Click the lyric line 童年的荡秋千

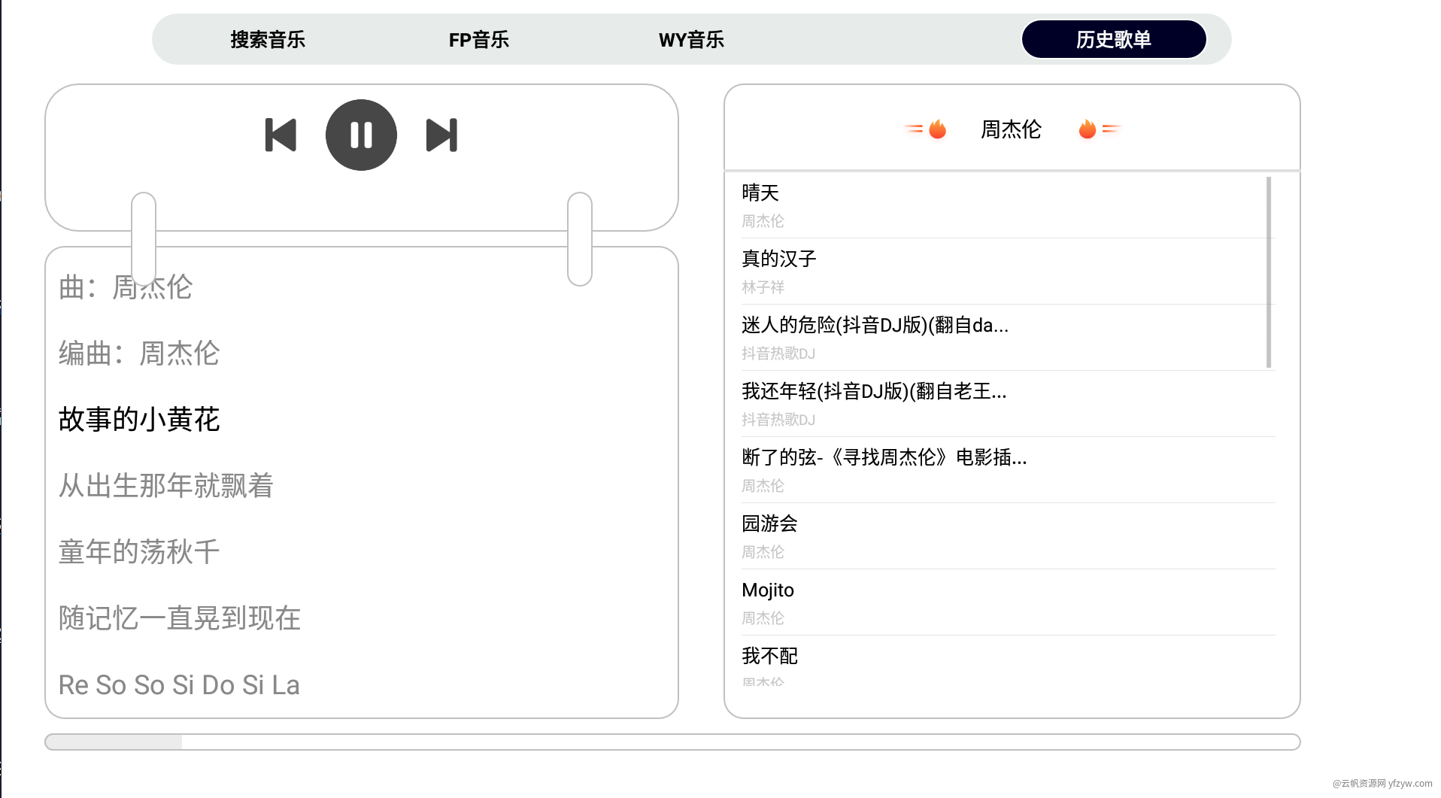[139, 551]
